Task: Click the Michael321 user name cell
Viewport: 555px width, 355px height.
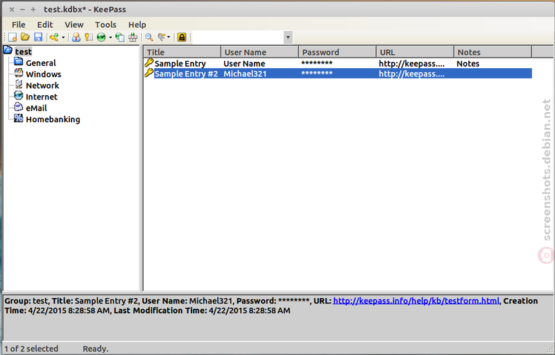Action: click(x=245, y=74)
